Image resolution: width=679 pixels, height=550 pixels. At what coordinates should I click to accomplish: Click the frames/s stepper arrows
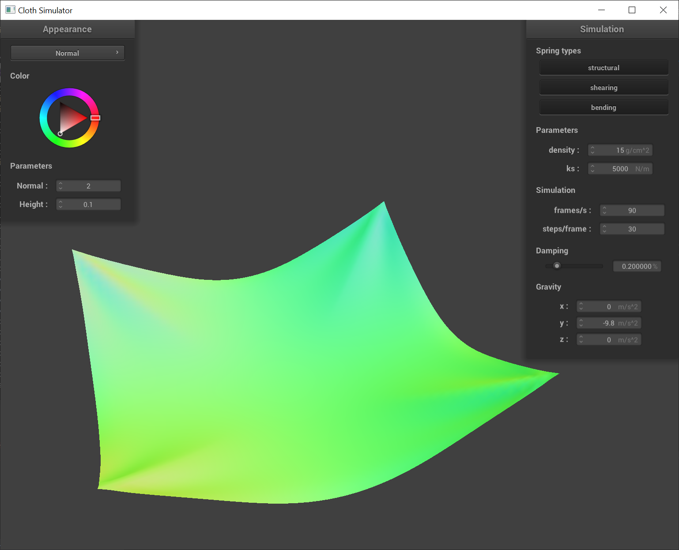coord(604,211)
